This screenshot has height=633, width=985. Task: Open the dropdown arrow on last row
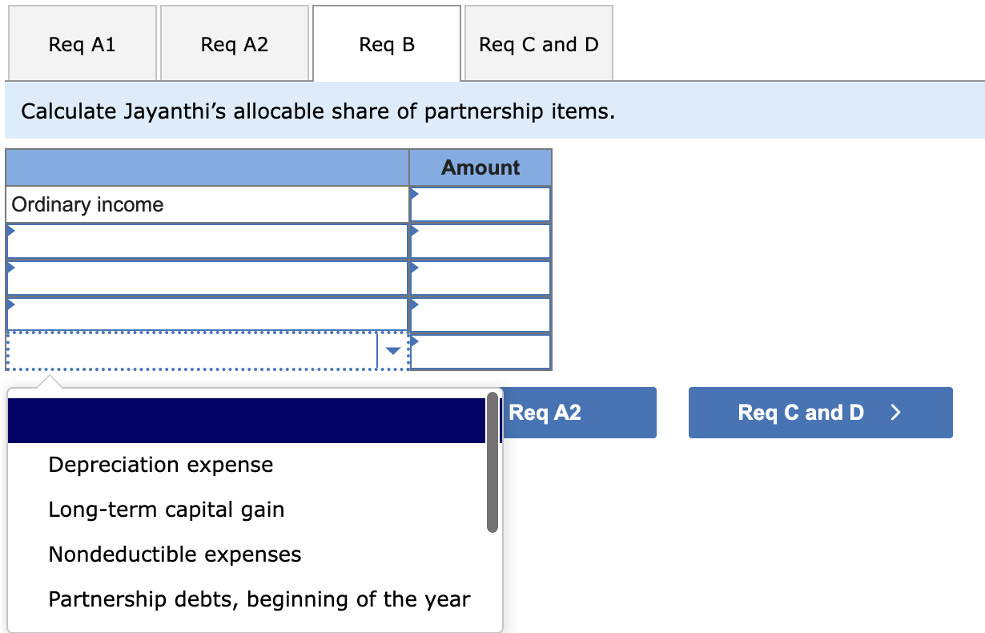coord(392,350)
